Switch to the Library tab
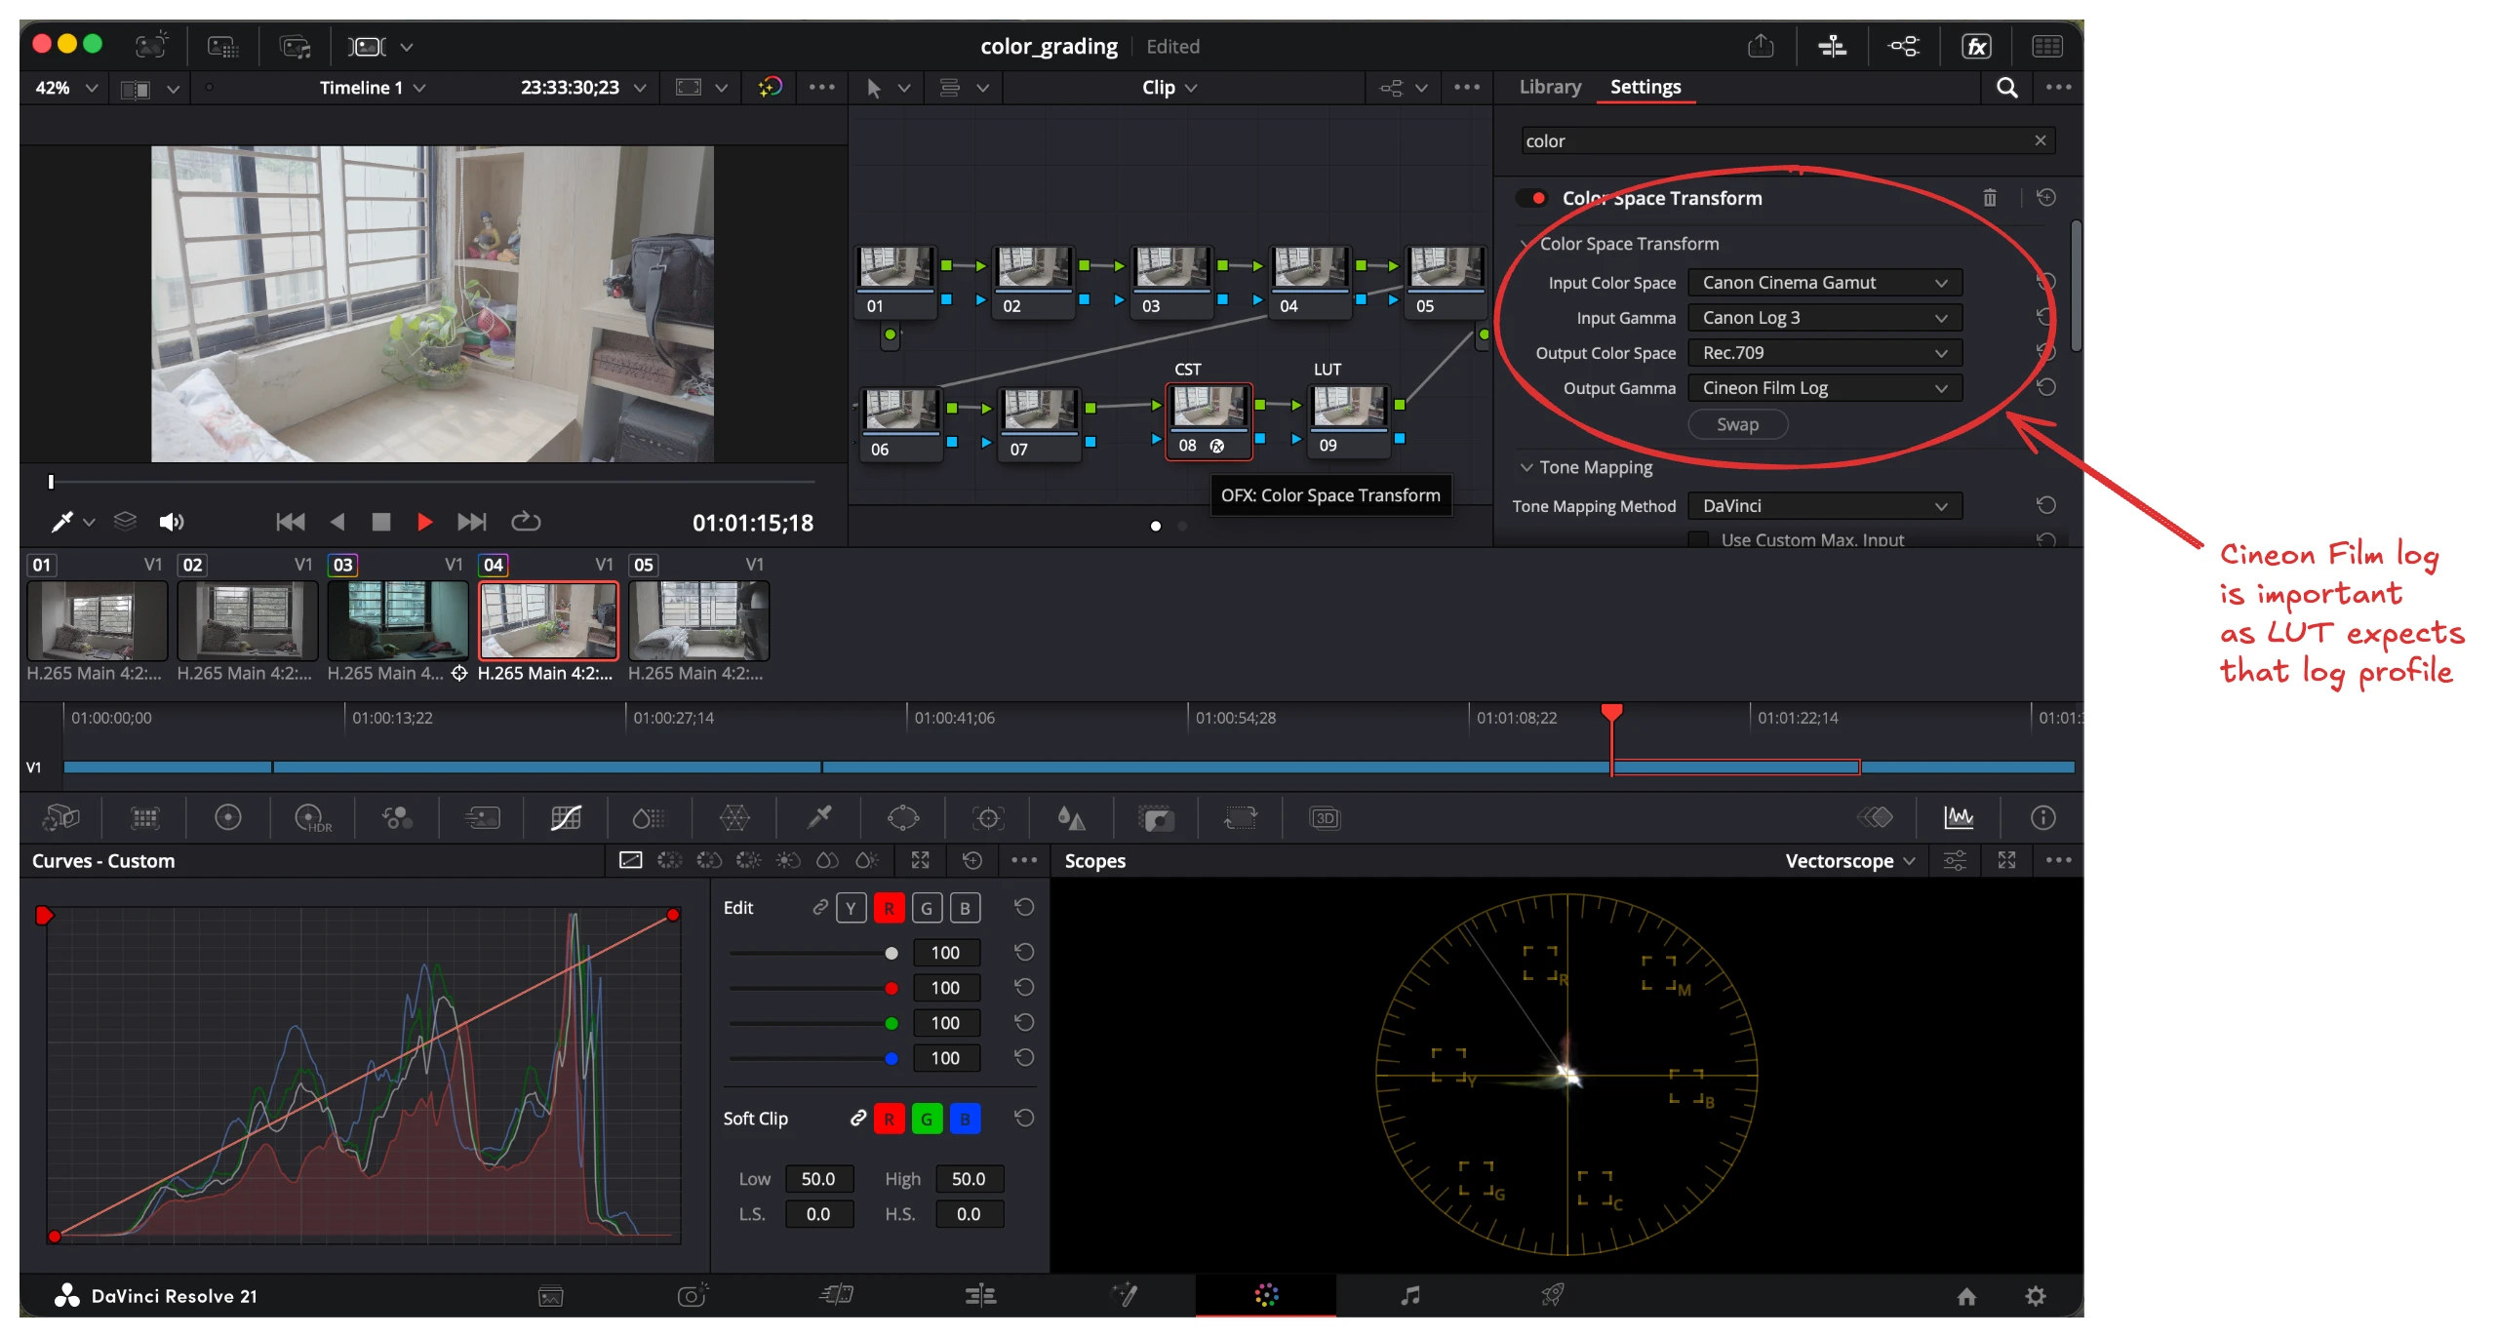 click(x=1550, y=87)
